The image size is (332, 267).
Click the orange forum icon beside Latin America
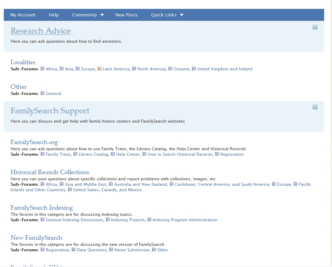[x=99, y=69]
